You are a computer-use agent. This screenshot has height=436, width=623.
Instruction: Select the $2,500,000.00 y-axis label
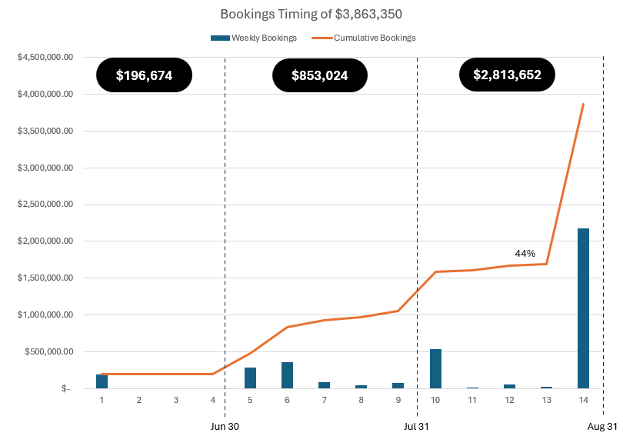(45, 205)
